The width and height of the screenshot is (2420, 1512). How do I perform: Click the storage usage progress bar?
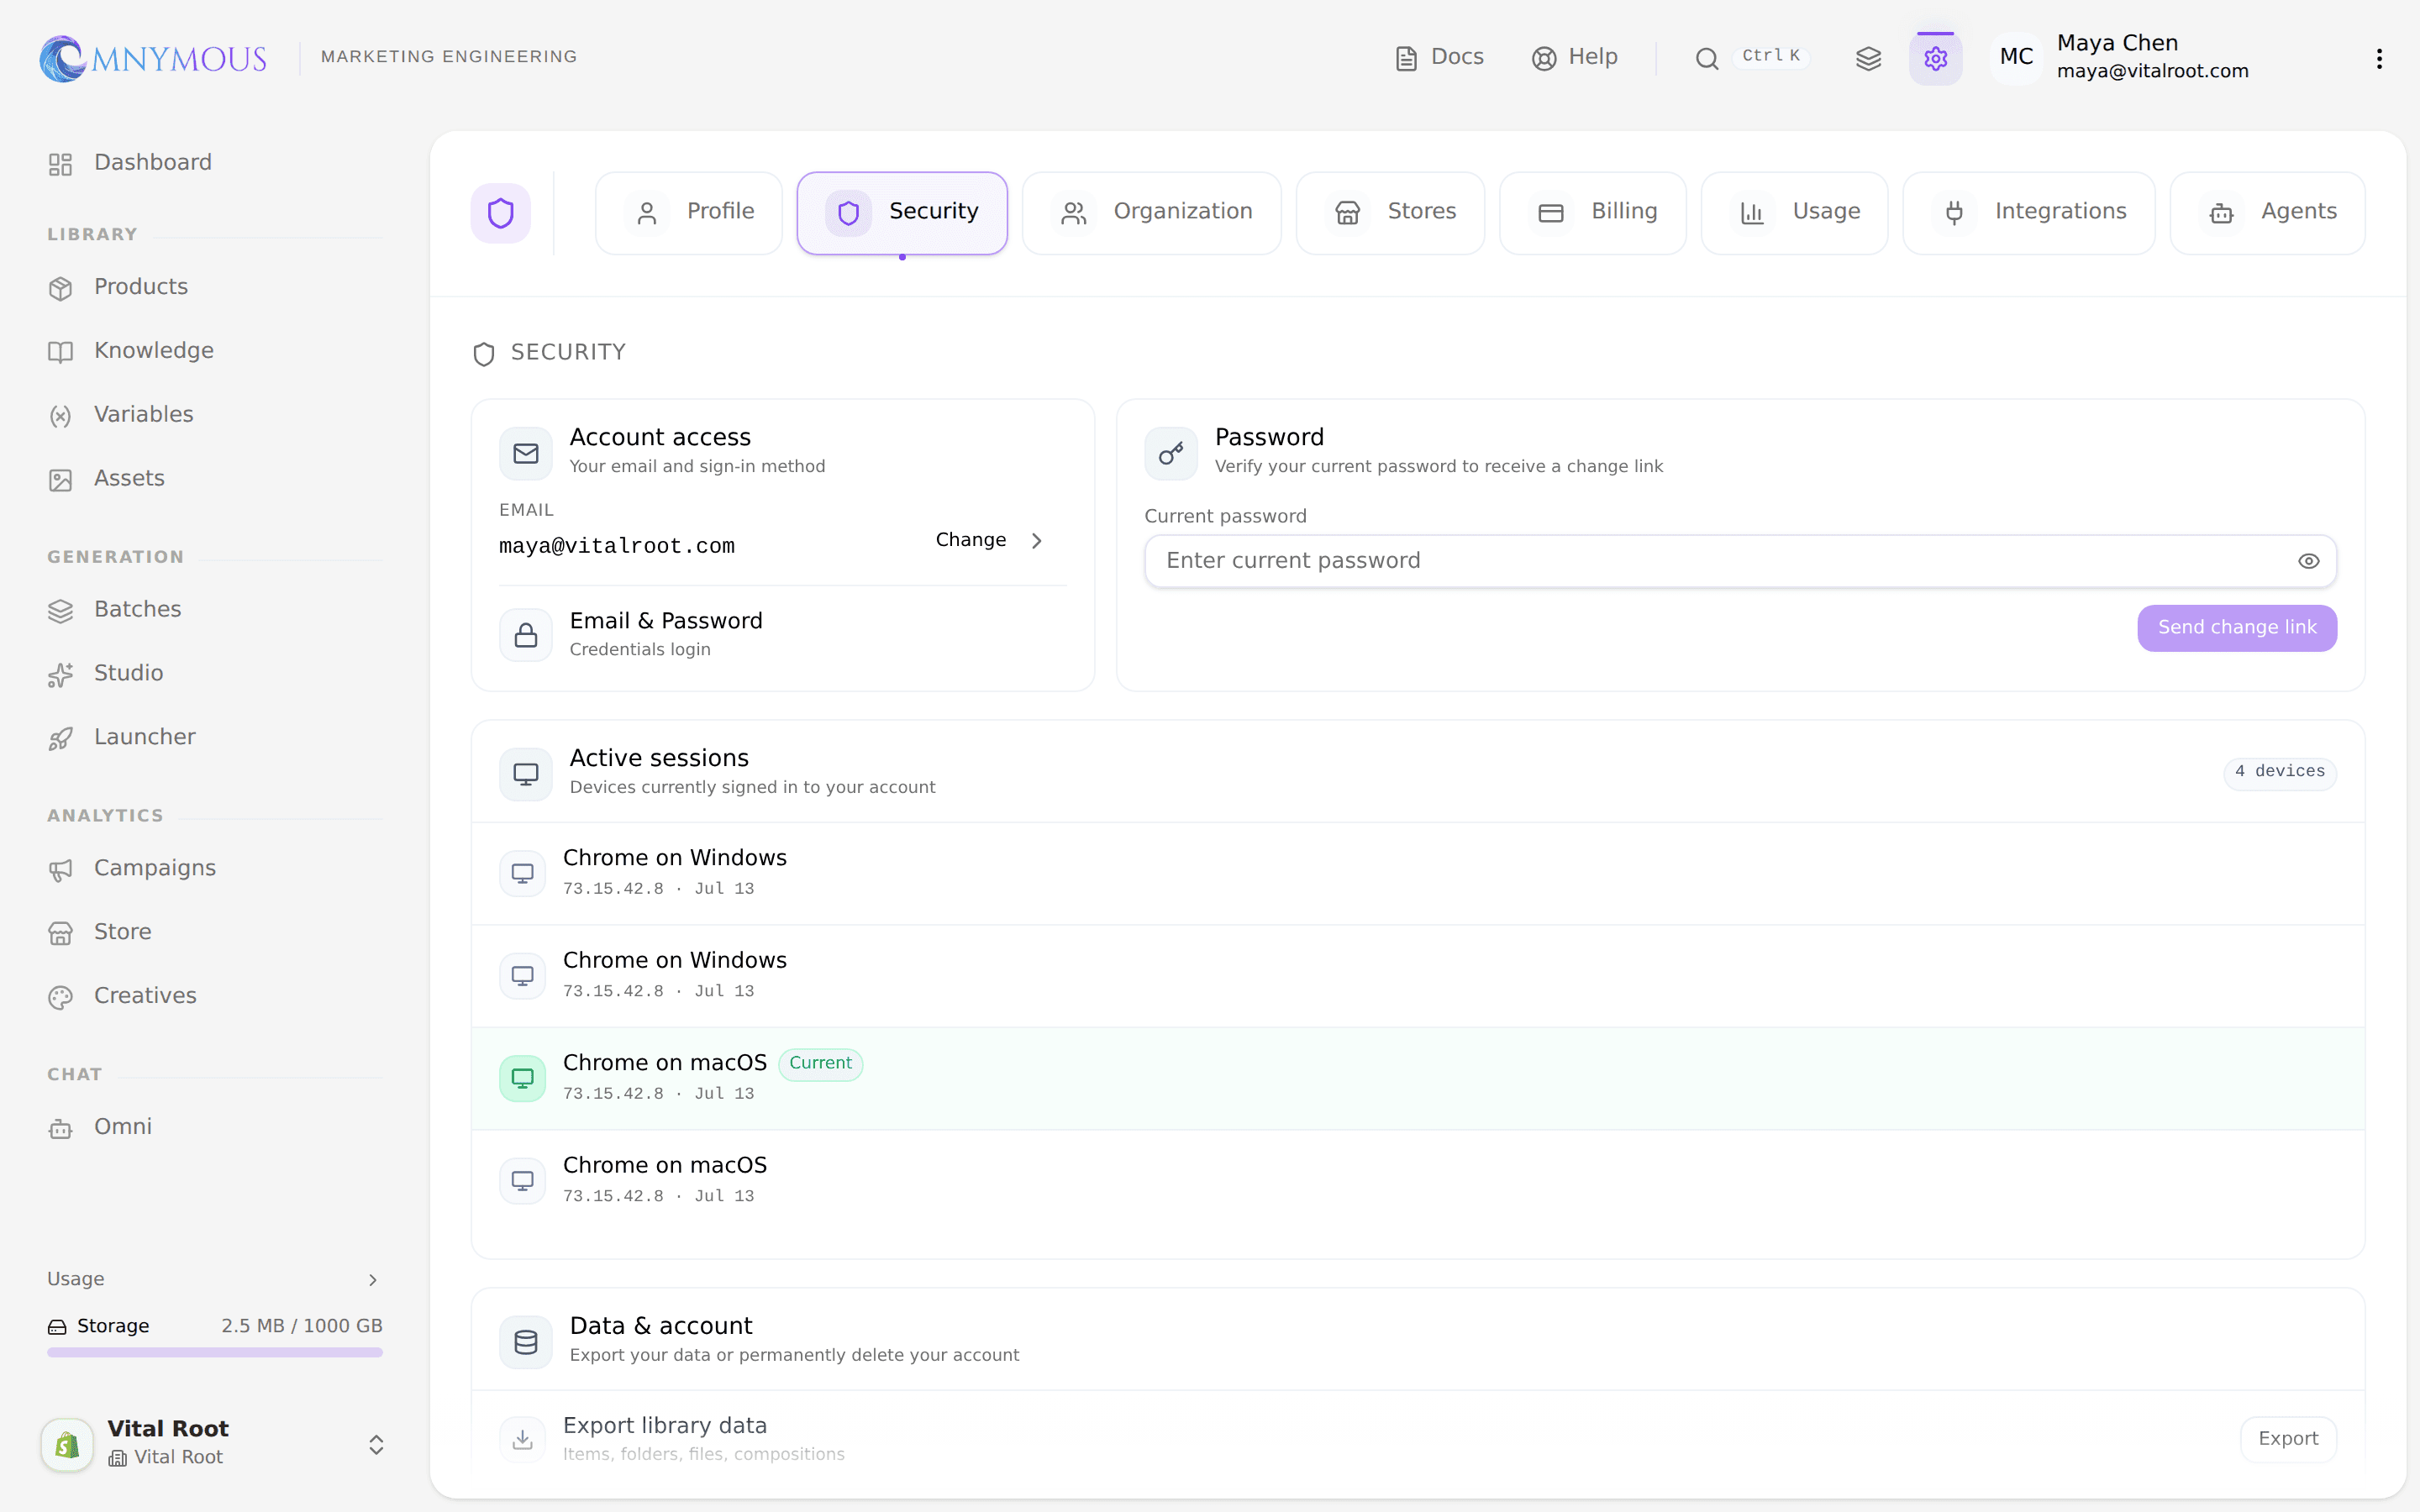click(215, 1352)
